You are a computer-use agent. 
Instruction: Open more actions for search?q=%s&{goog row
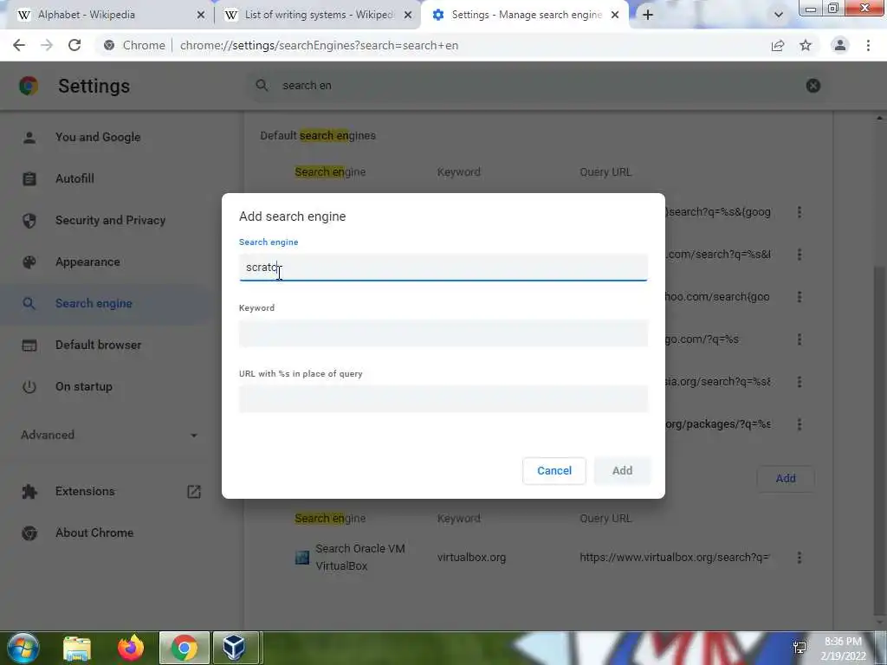[x=800, y=212]
